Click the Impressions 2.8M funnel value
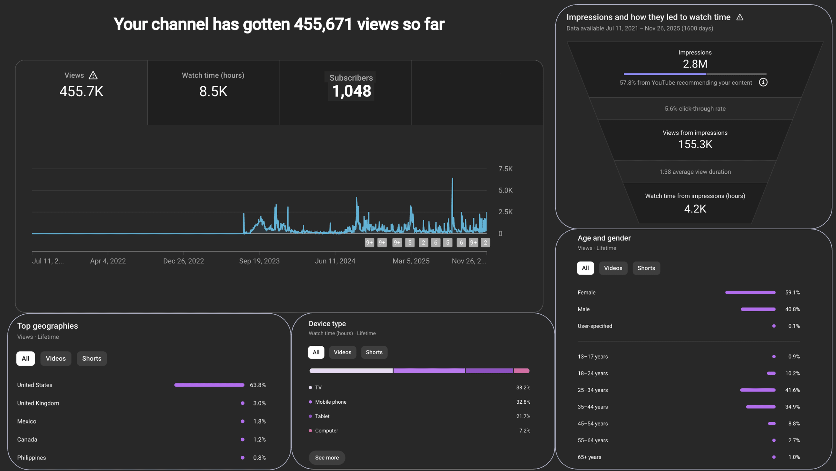The image size is (836, 471). (x=695, y=64)
